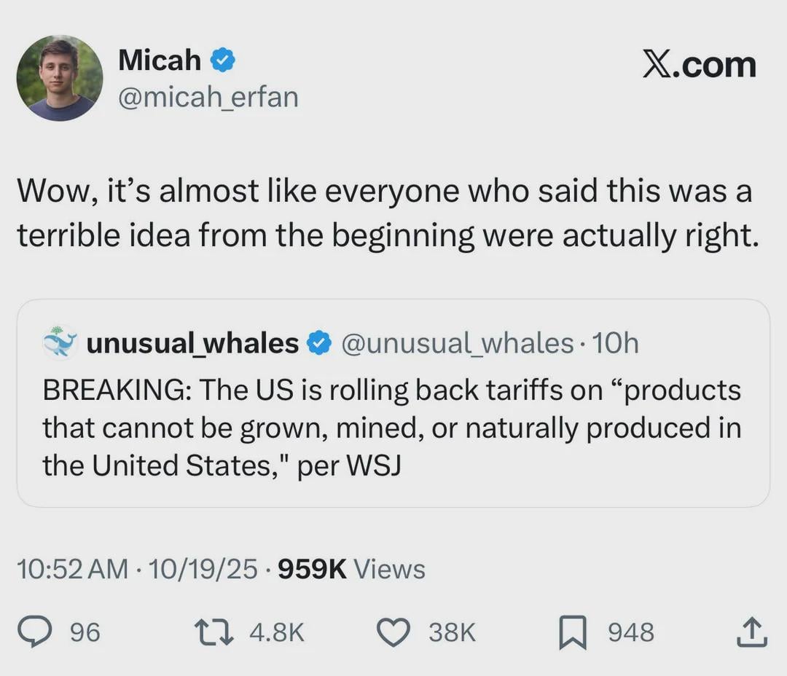Open the quoted BREAKING tariffs tweet
787x676 pixels.
pos(392,428)
